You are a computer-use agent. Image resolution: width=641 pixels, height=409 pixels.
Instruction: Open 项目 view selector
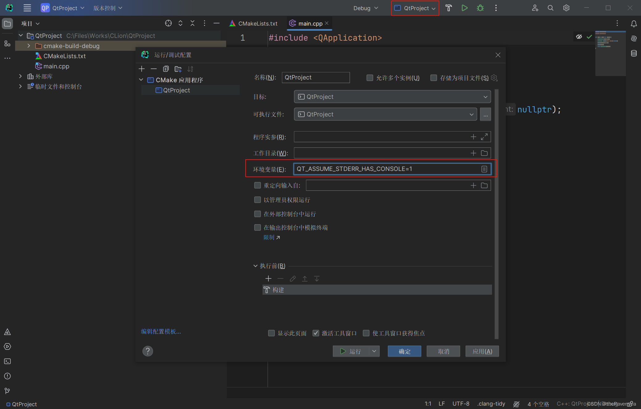(x=31, y=23)
